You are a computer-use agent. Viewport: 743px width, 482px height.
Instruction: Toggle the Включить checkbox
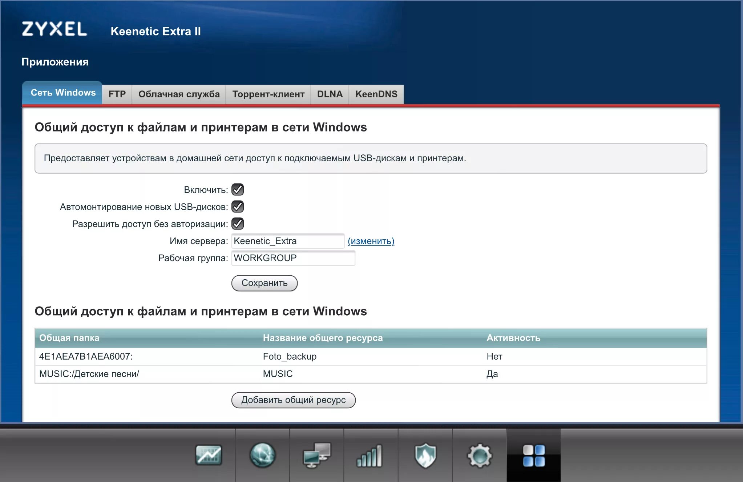(x=238, y=190)
